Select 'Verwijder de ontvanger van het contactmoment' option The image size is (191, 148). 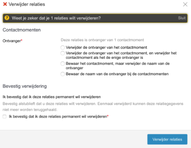(62, 47)
